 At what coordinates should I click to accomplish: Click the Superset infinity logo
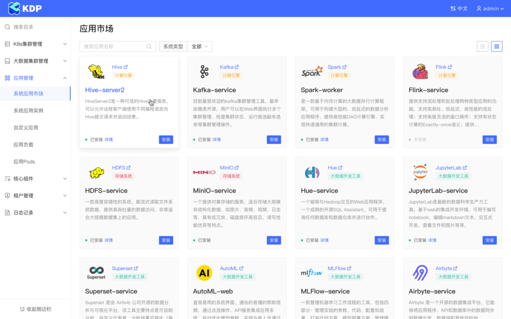point(96,273)
